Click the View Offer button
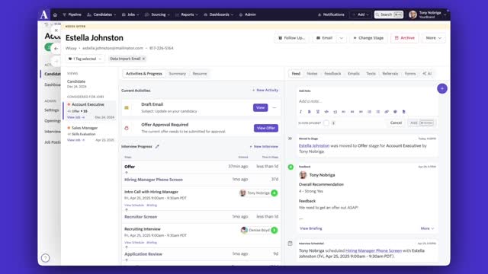 pos(266,128)
